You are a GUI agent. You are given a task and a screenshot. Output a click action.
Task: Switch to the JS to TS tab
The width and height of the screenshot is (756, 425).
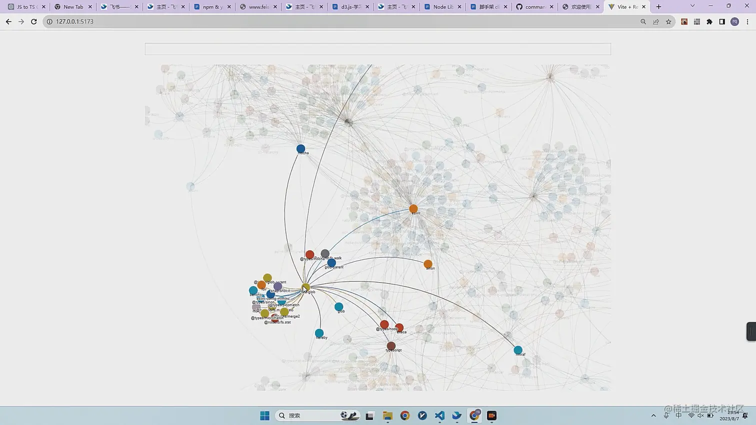tap(26, 7)
